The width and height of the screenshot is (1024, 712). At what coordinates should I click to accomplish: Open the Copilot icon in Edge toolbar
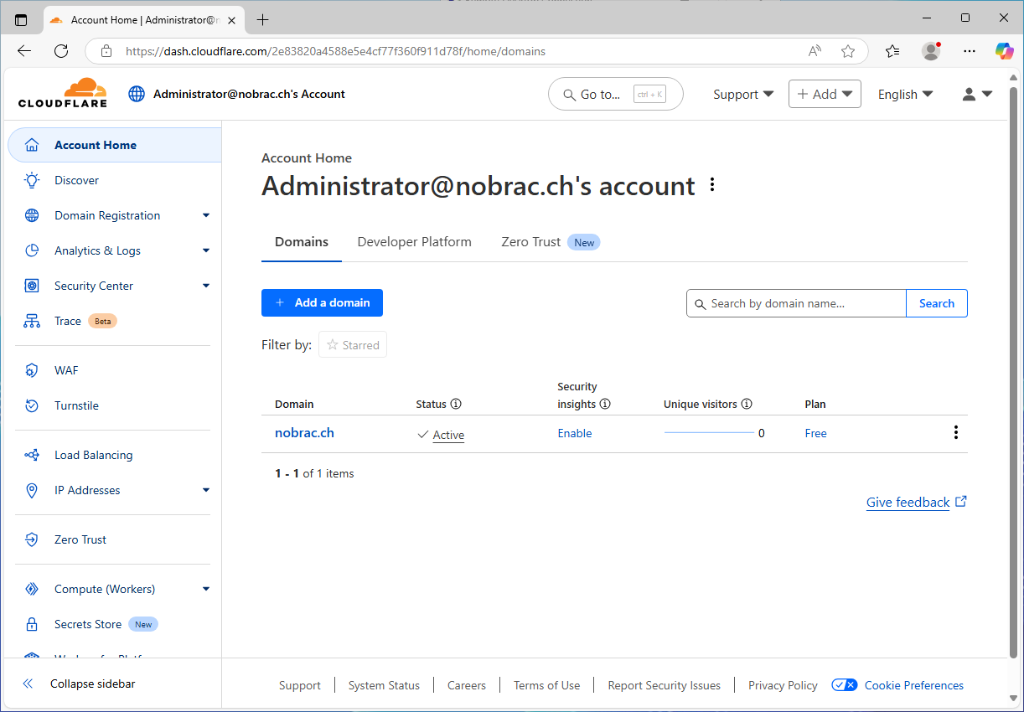[1004, 51]
